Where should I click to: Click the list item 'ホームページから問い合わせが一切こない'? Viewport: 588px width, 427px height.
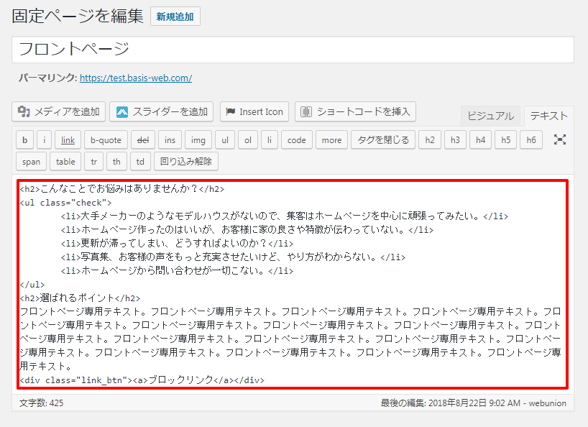point(177,270)
